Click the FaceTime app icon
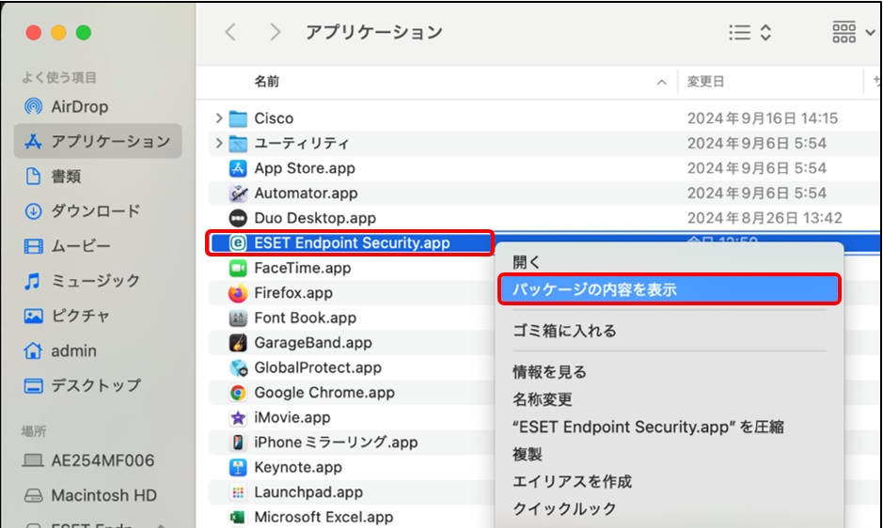Image resolution: width=883 pixels, height=528 pixels. 238,268
